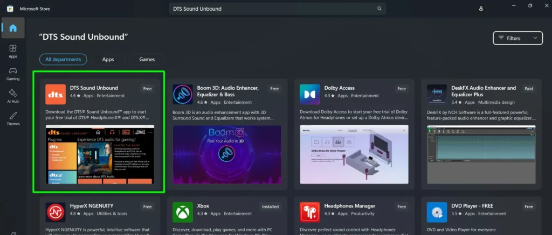Click the search magnifier icon
The height and width of the screenshot is (235, 552).
coord(379,9)
